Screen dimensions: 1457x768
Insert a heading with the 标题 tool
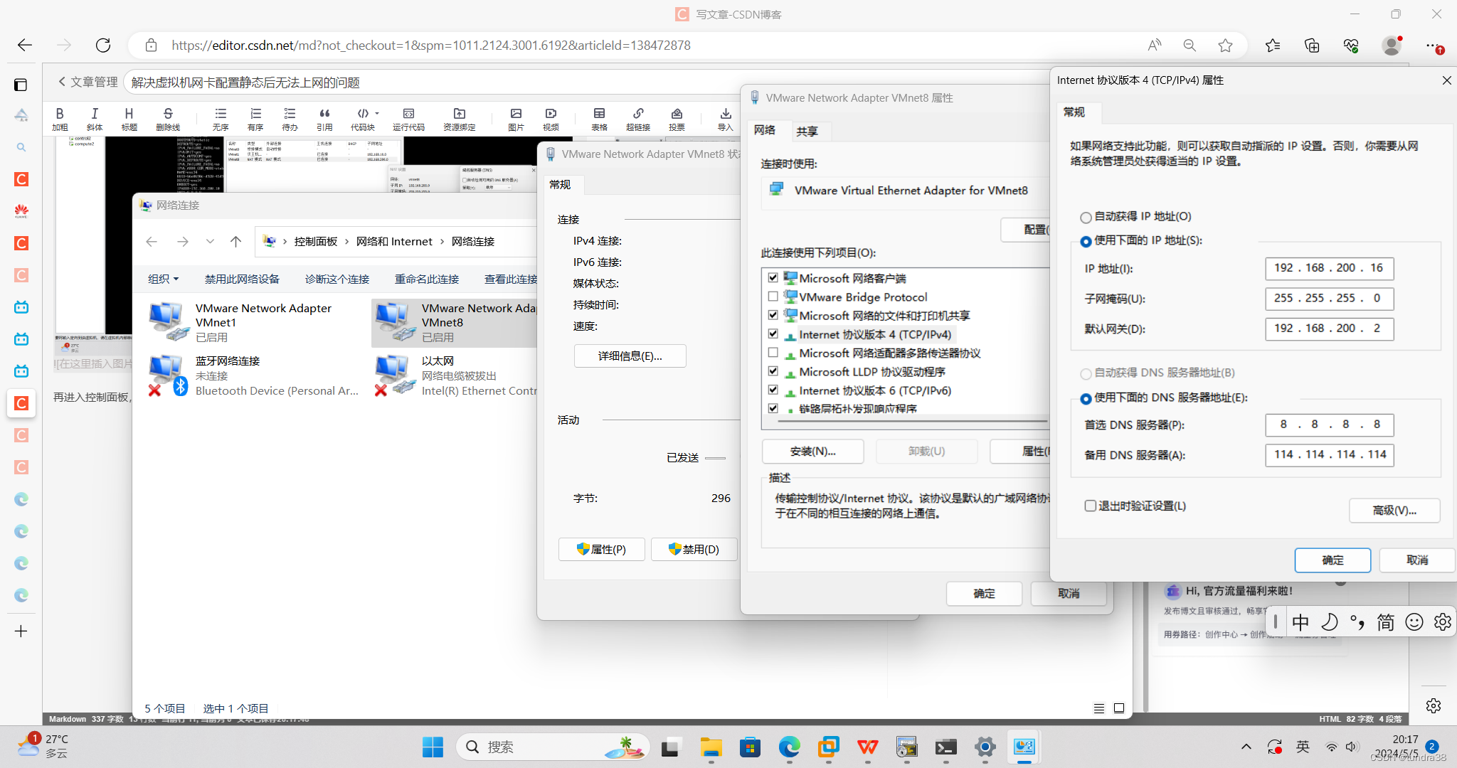[x=129, y=118]
